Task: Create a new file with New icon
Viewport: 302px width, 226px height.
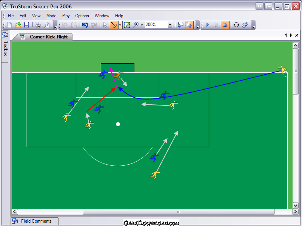Action: [9, 25]
